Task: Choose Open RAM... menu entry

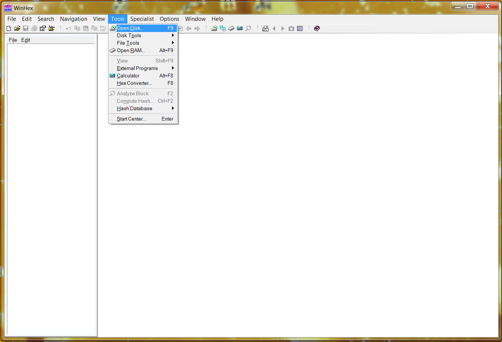Action: 143,50
